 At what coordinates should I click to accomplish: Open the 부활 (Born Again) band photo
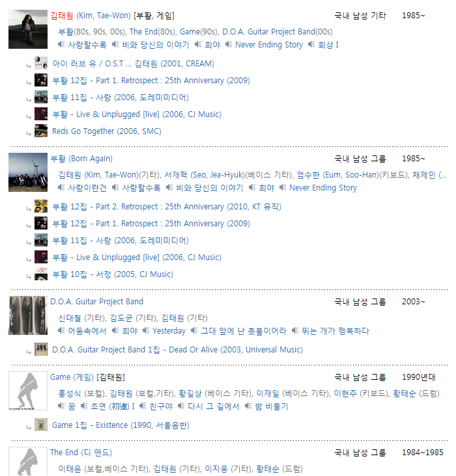(x=28, y=172)
